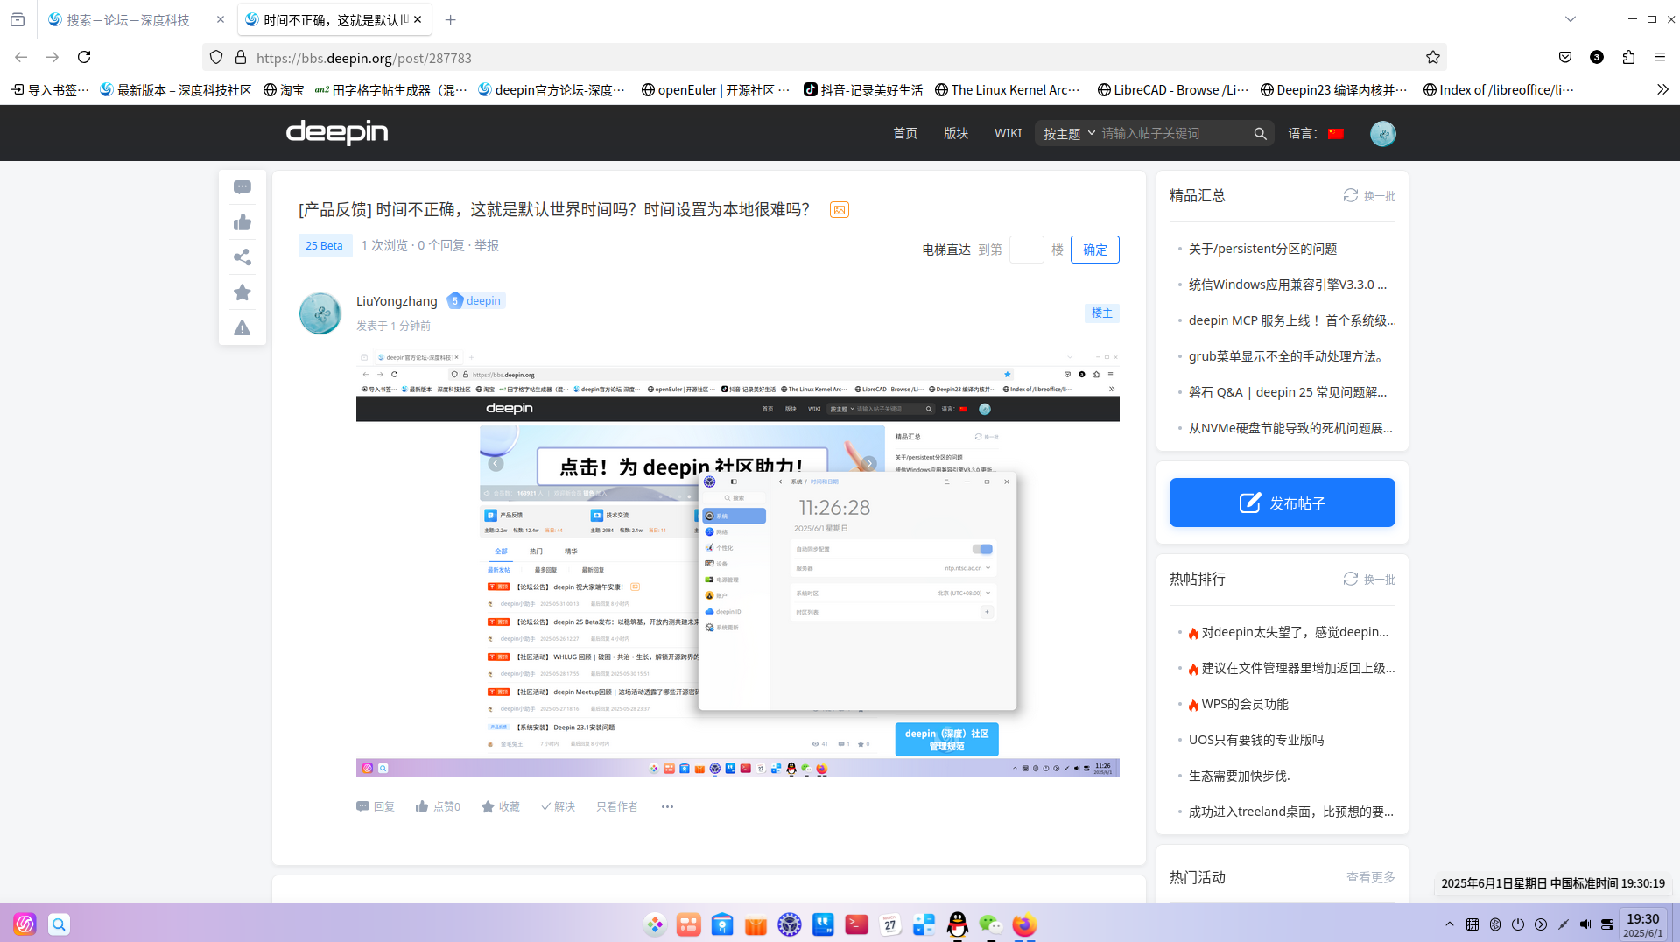Click the image badge icon beside the post title
The height and width of the screenshot is (942, 1680).
click(840, 210)
